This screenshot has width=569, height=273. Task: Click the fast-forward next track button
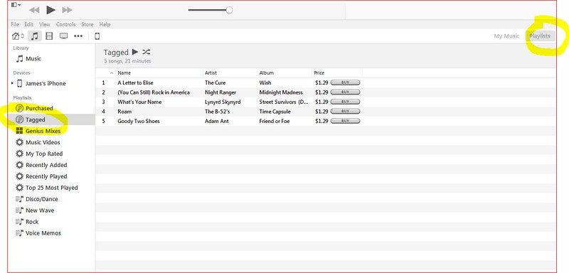67,10
